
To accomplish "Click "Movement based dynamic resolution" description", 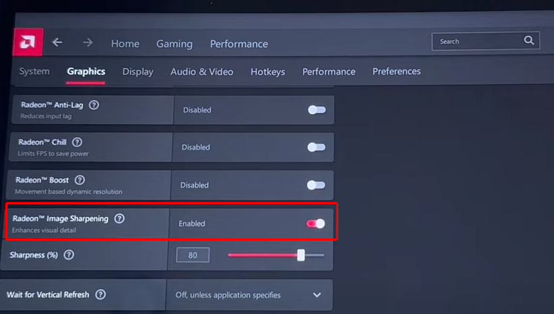I will coord(69,192).
